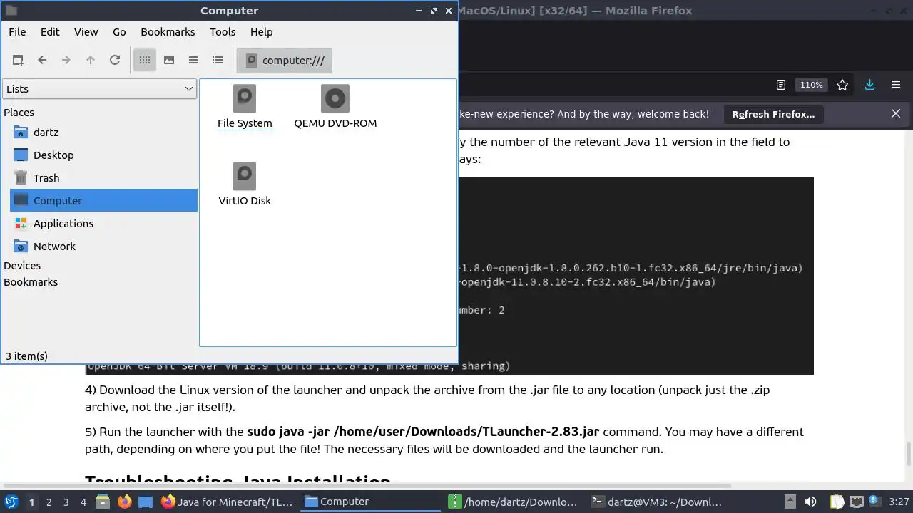Open Firefox reader view icon
This screenshot has height=513, width=913.
coord(780,85)
